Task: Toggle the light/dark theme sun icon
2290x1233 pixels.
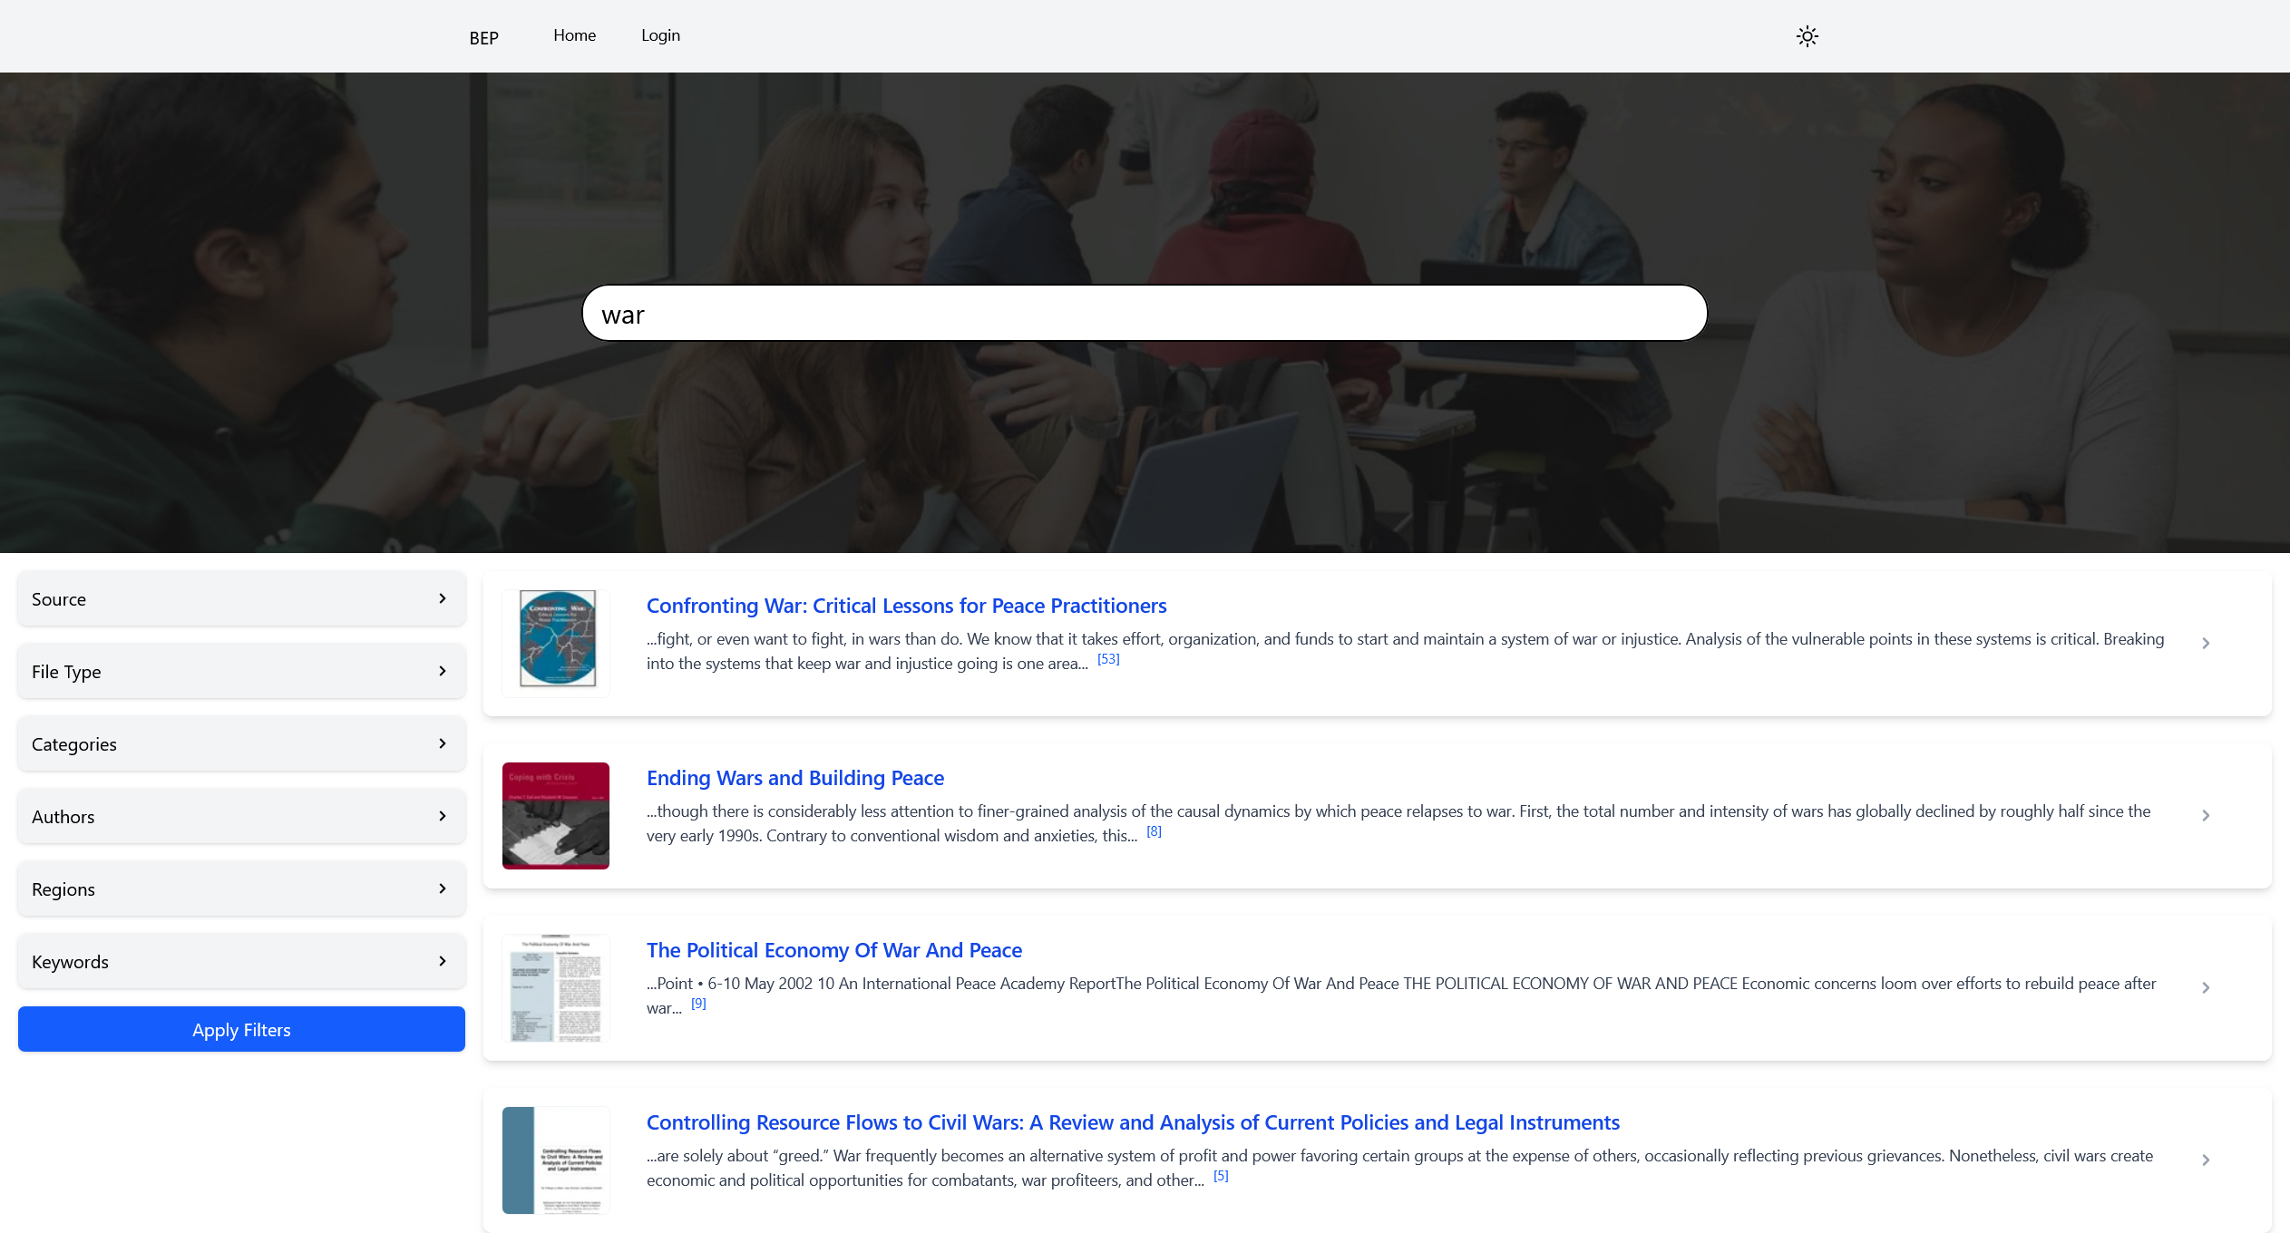Action: [x=1807, y=36]
